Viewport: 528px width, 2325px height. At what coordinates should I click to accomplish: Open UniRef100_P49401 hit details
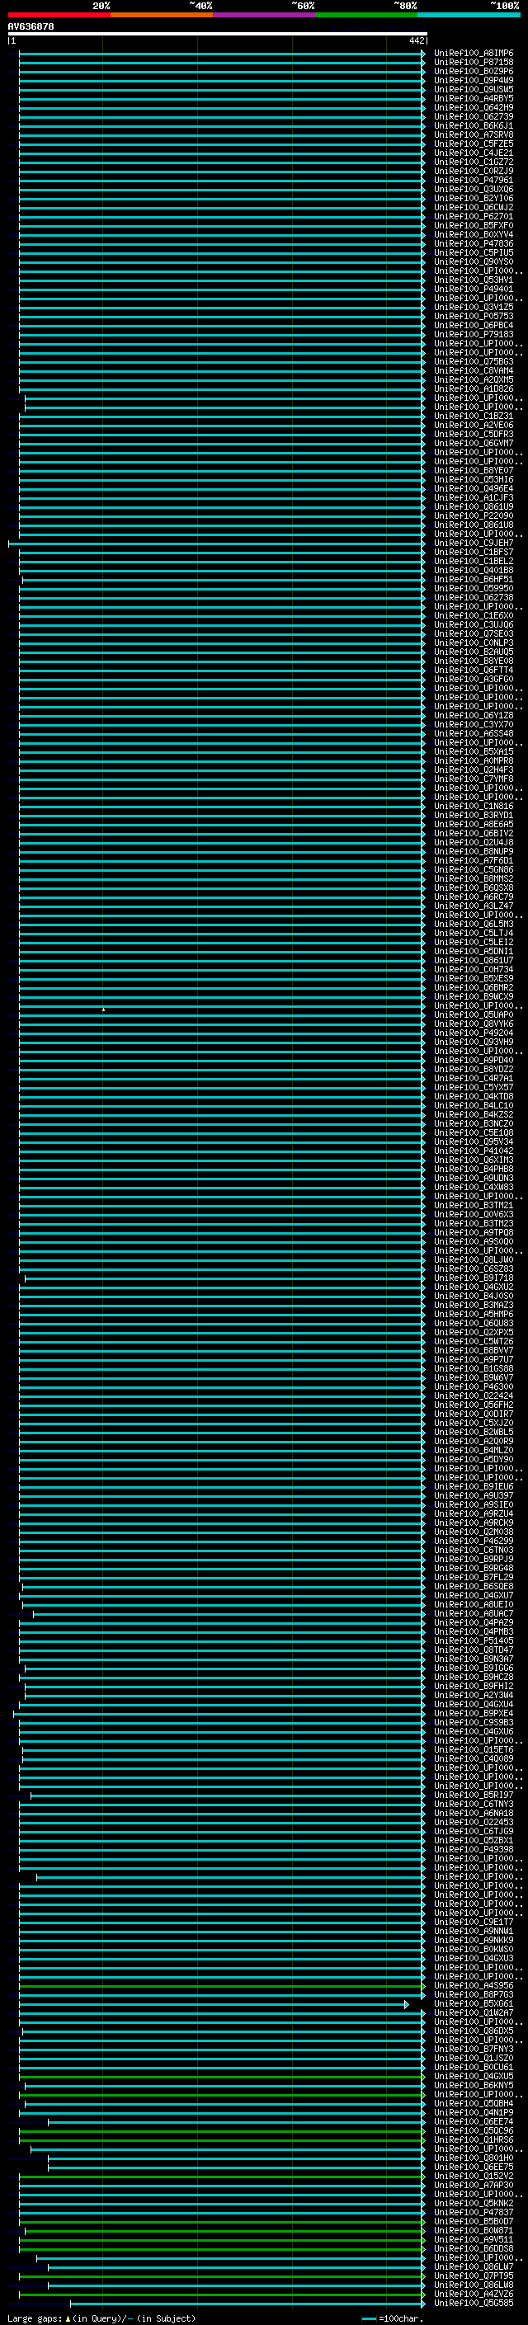pyautogui.click(x=474, y=289)
